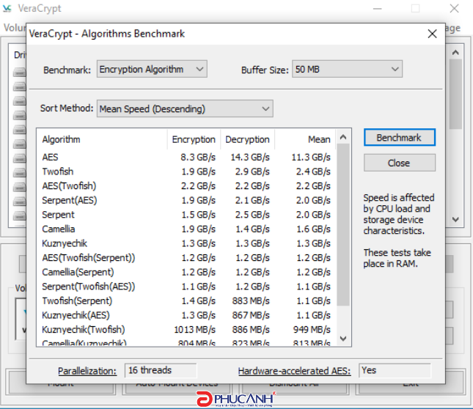Close the Algorithms Benchmark dialog with X
This screenshot has width=473, height=409.
[432, 34]
